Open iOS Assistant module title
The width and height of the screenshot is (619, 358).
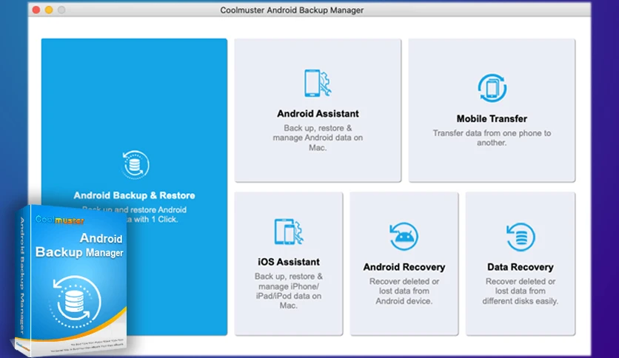[x=289, y=262]
